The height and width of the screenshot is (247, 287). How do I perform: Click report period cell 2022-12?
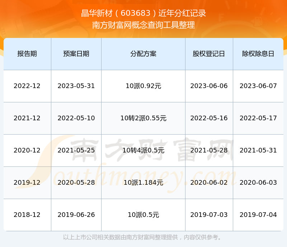[x=27, y=86]
